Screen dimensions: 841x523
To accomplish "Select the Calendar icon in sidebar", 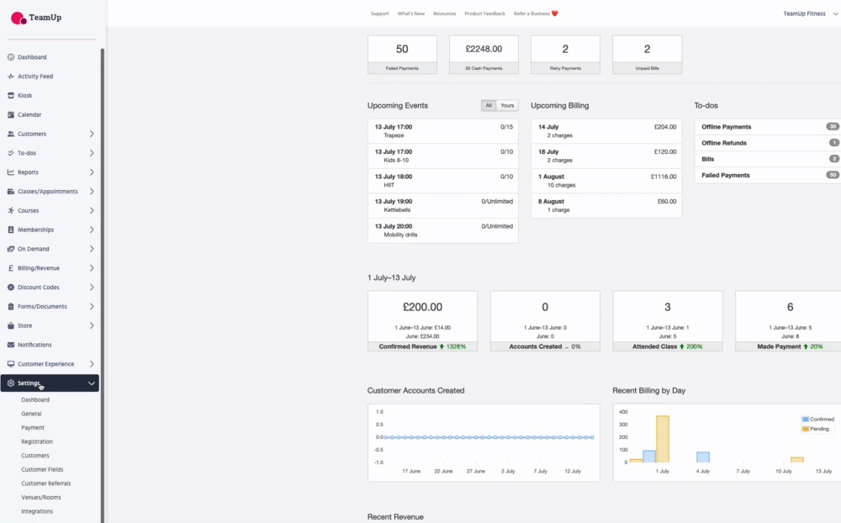I will click(10, 114).
